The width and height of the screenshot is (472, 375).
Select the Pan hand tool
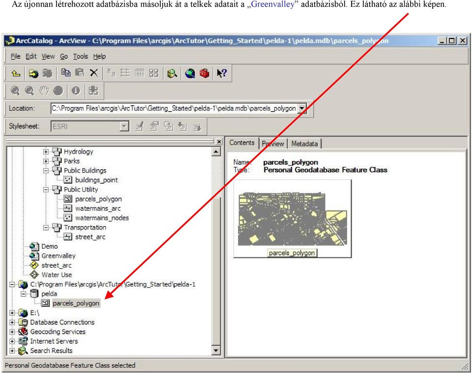pos(44,90)
